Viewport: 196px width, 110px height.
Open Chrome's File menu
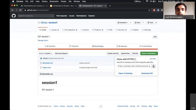pos(27,1)
